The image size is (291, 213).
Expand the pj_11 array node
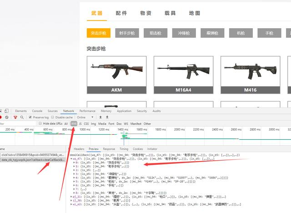tap(71, 197)
